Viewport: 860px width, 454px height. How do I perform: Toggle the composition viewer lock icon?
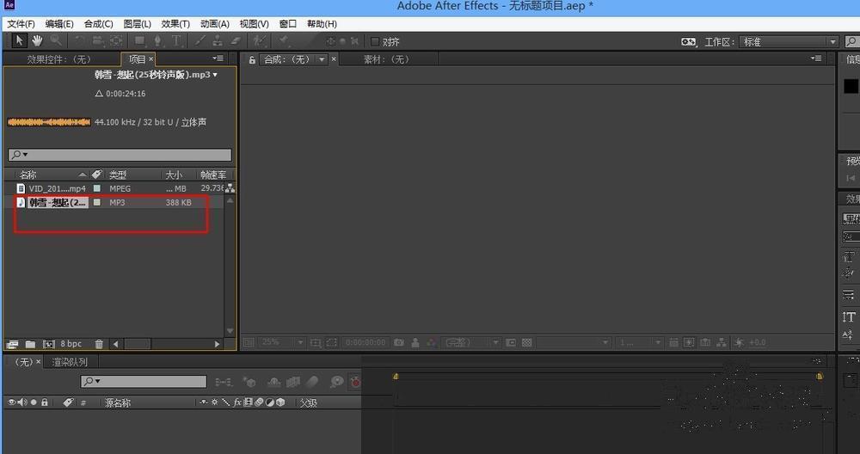click(x=252, y=60)
